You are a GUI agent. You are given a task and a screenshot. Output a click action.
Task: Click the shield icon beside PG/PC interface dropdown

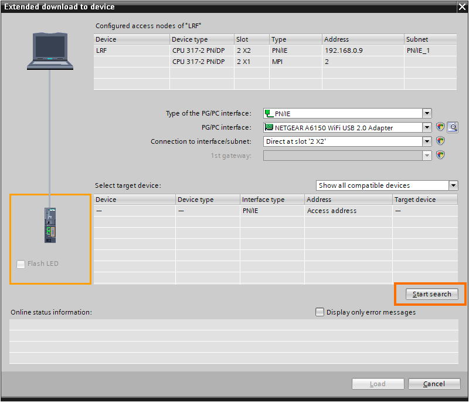point(440,127)
